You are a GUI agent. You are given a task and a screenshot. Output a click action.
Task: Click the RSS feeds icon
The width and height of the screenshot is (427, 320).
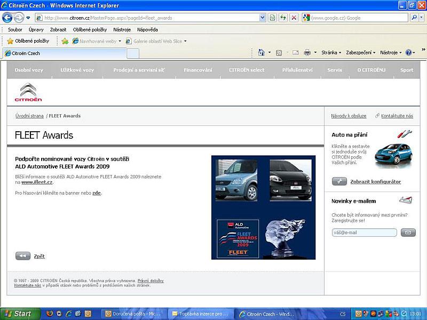(x=279, y=53)
